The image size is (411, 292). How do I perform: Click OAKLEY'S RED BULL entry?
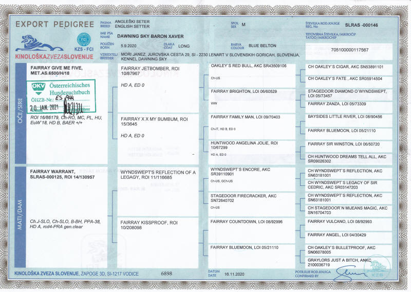(x=249, y=66)
